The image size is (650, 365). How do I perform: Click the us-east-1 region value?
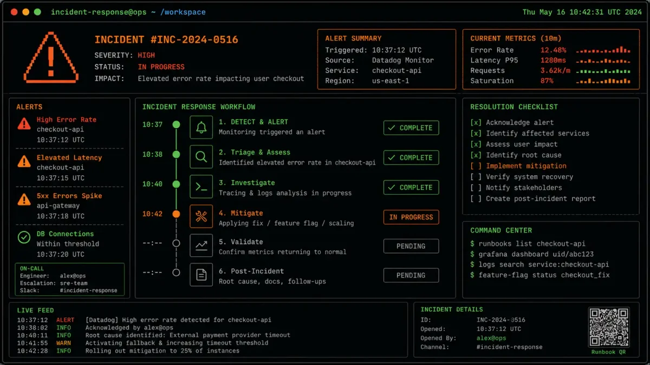coord(391,81)
